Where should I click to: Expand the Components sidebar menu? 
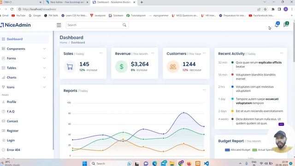pos(24,49)
